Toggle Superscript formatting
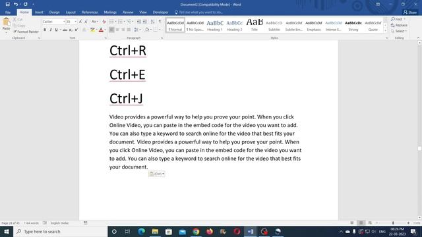Screen dimensions: 422x237 tap(76, 30)
